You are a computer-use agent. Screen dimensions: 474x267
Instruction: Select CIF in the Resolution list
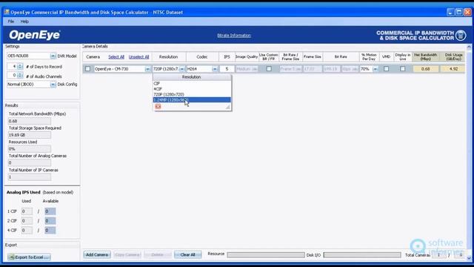[192, 83]
